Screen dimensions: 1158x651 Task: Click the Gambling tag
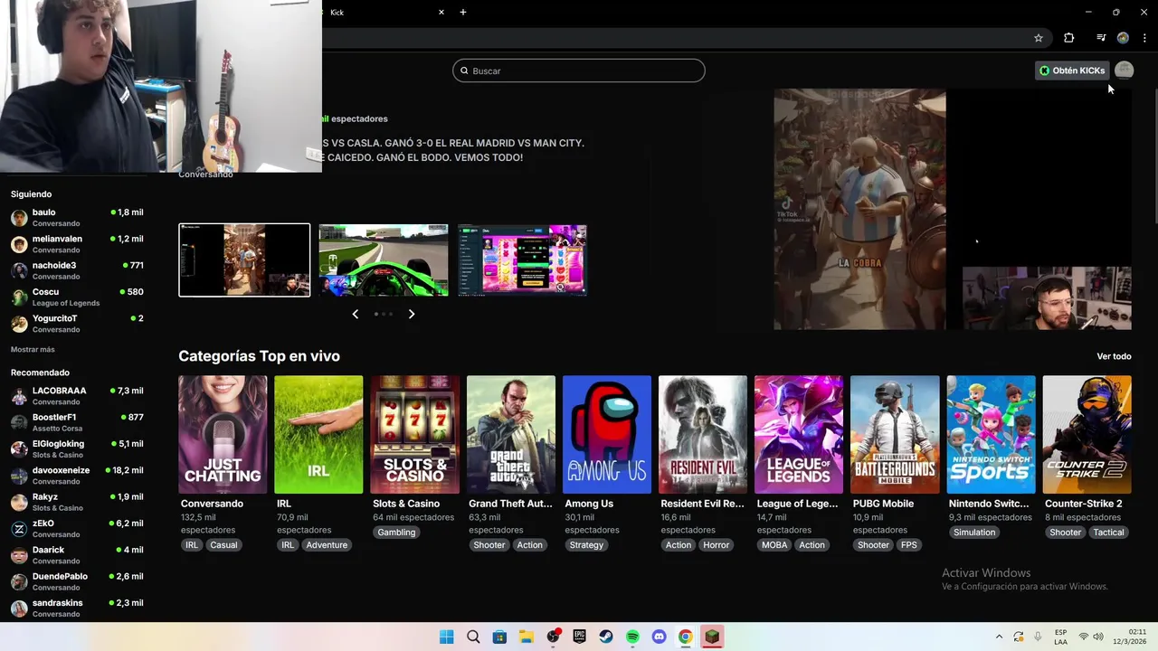pyautogui.click(x=396, y=533)
